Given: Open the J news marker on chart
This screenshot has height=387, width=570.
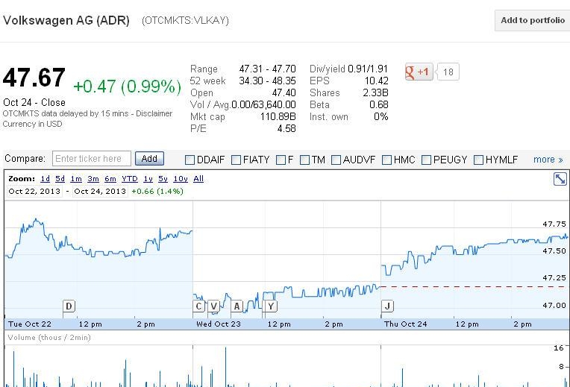Looking at the screenshot, I should pos(387,306).
